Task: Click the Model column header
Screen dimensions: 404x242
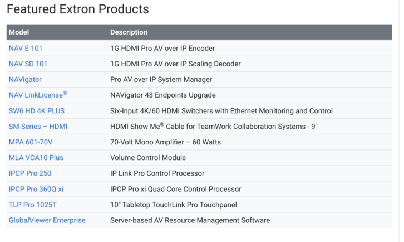Action: 19,32
